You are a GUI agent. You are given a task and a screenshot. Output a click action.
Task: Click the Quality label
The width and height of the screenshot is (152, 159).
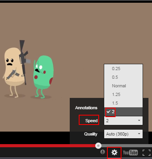tap(90, 134)
